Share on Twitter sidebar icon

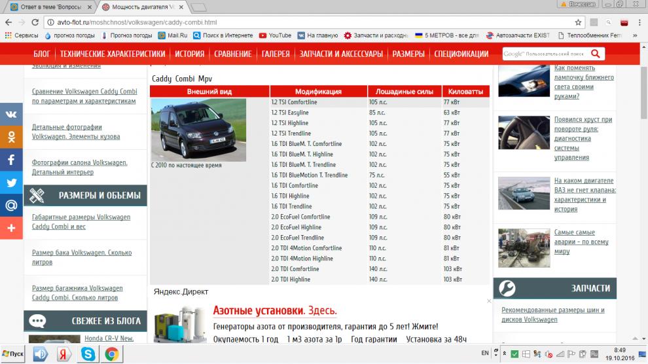click(x=11, y=182)
